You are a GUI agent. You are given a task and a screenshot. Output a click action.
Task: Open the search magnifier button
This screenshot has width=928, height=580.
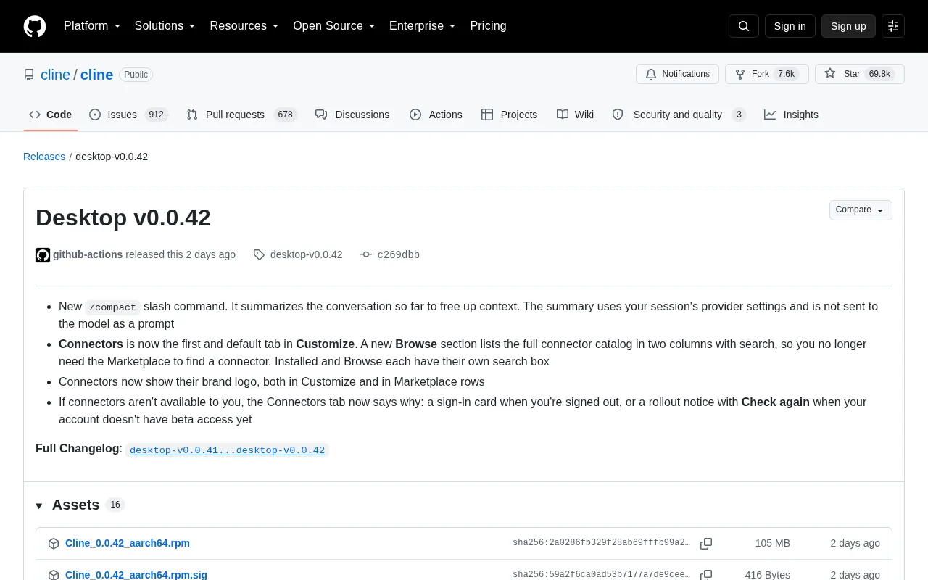744,26
